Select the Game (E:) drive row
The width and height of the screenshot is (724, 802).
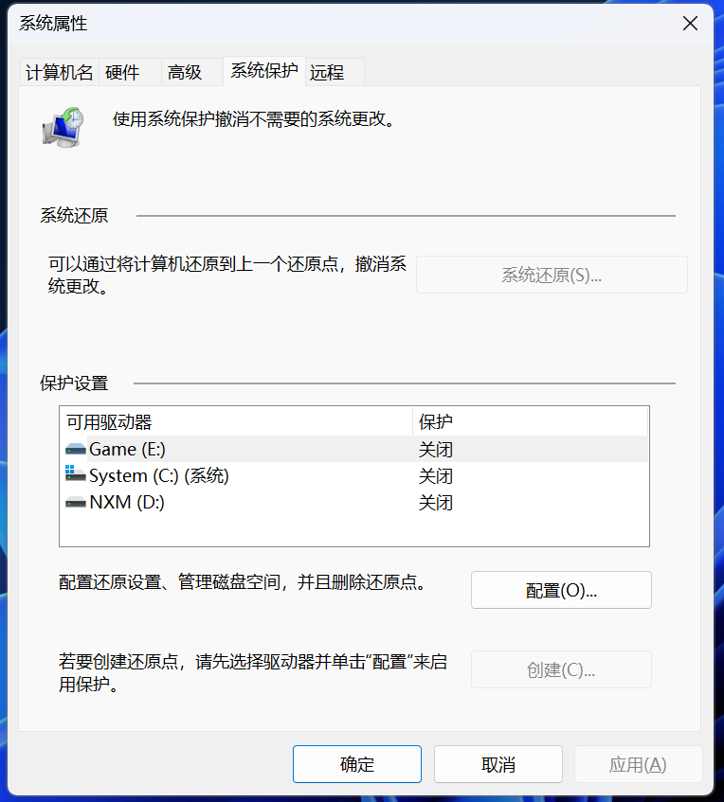[x=237, y=450]
